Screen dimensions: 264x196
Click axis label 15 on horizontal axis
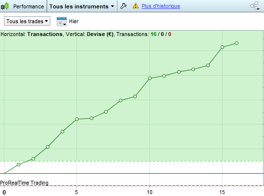click(222, 192)
